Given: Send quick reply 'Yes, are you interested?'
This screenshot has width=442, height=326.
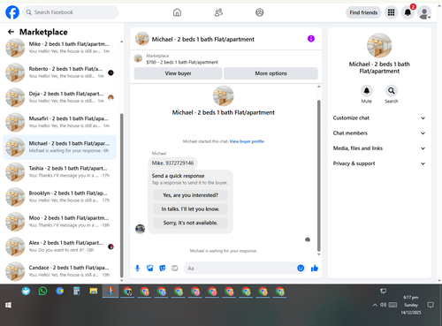Looking at the screenshot, I should click(x=190, y=195).
